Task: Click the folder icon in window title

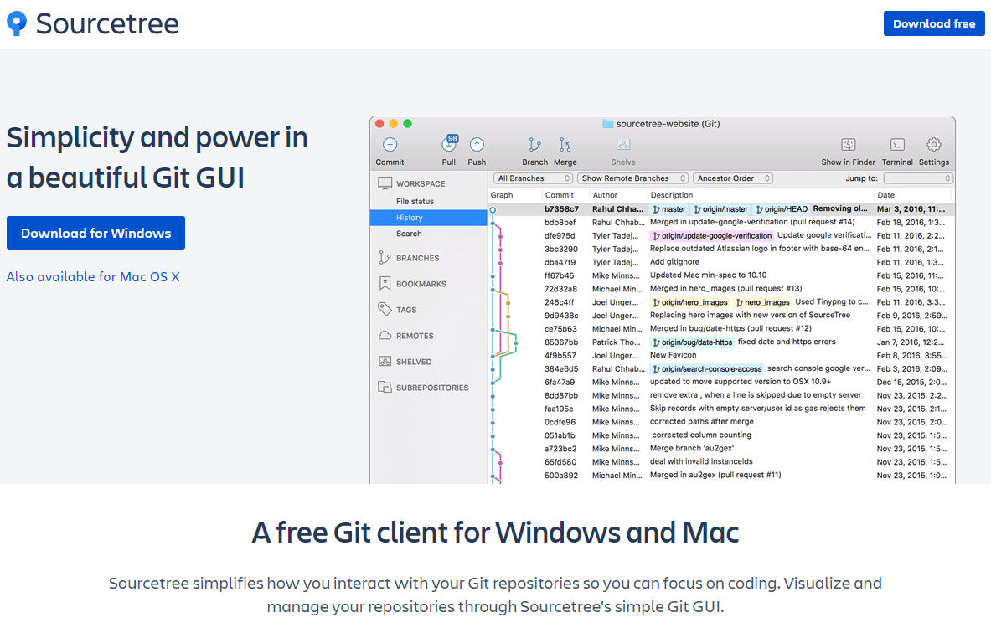Action: (608, 124)
